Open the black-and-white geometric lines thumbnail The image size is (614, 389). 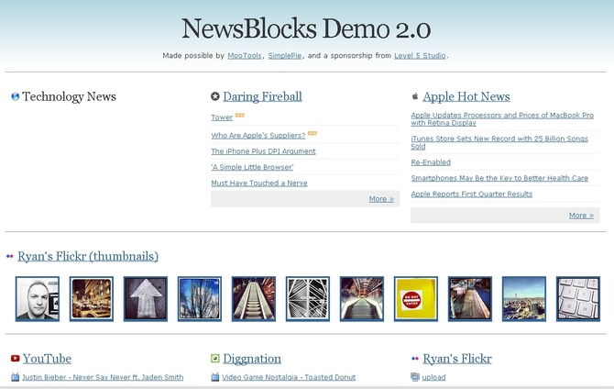point(307,299)
